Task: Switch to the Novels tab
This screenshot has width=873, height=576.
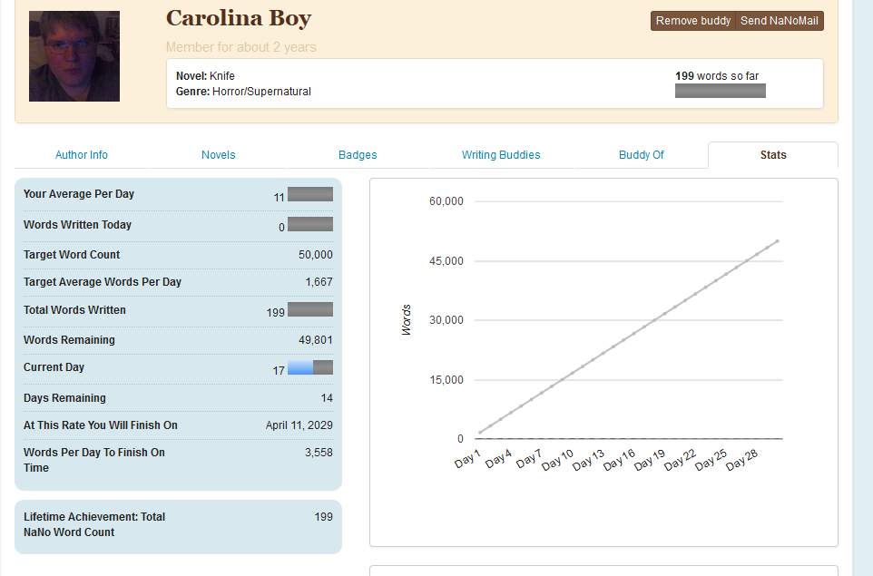Action: [x=218, y=155]
